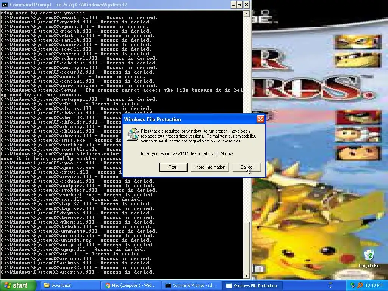Open More Information in the dialog
The image size is (388, 291).
click(210, 167)
